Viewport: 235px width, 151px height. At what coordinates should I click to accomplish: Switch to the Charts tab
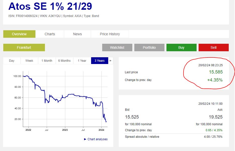50,34
